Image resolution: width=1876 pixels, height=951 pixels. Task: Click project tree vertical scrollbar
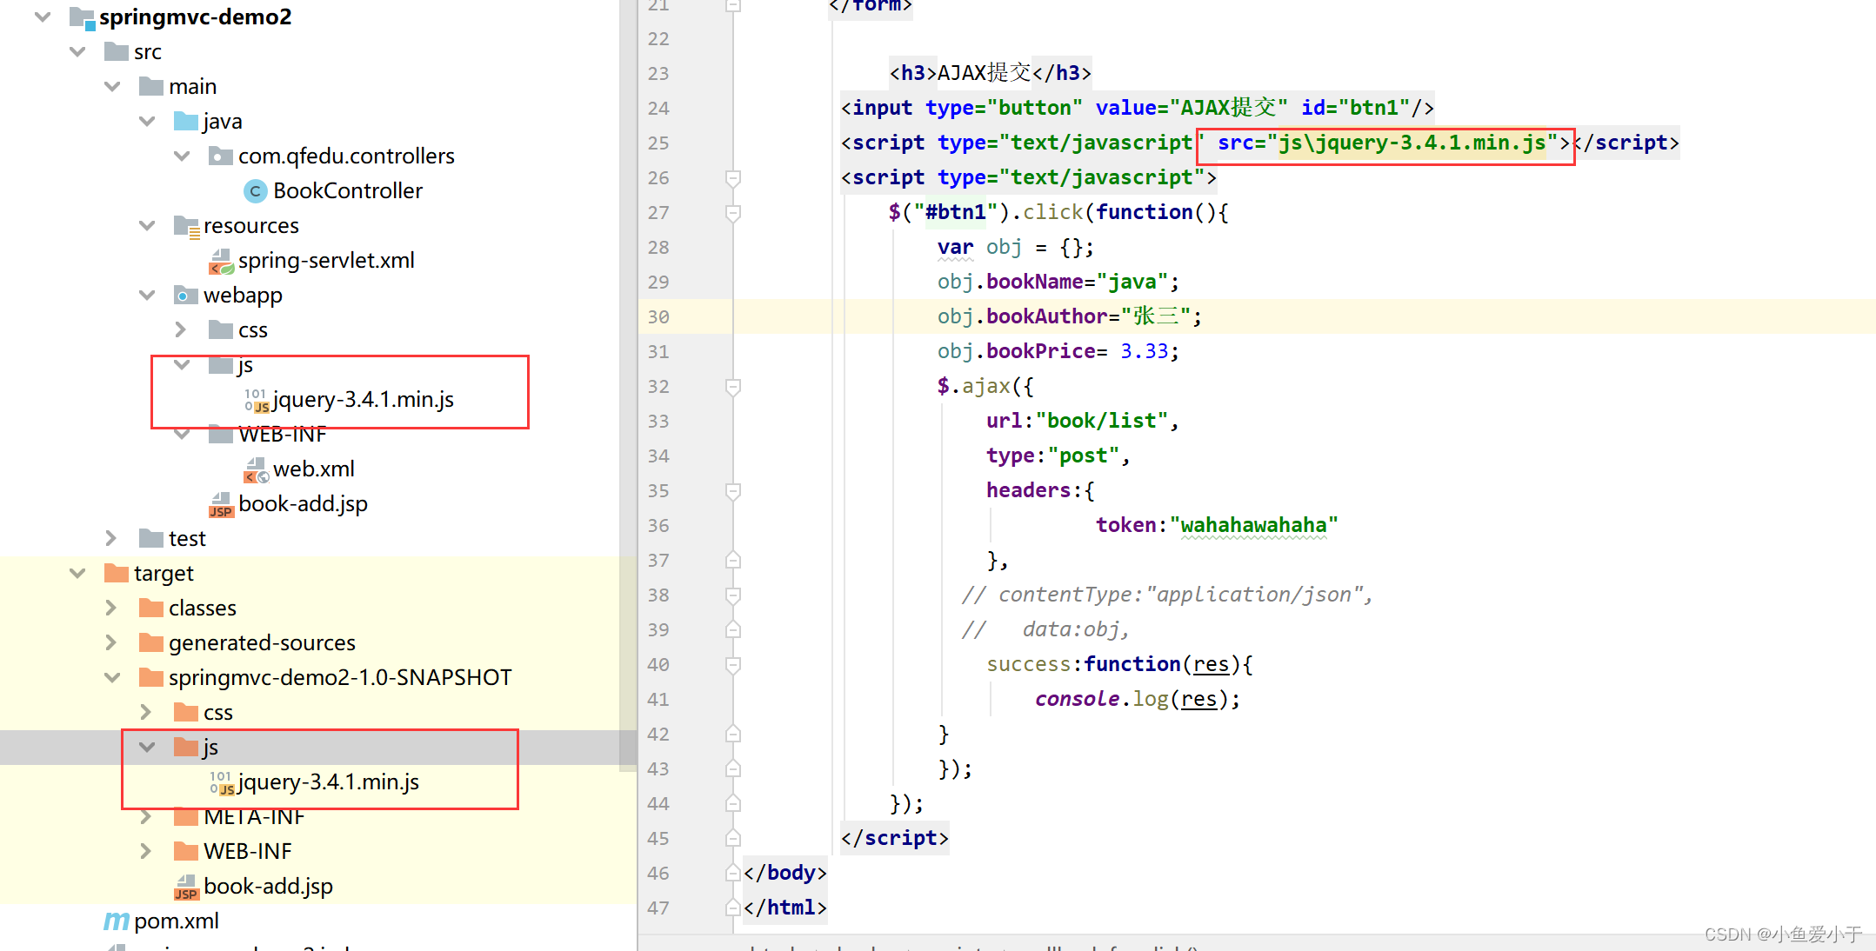(x=627, y=382)
